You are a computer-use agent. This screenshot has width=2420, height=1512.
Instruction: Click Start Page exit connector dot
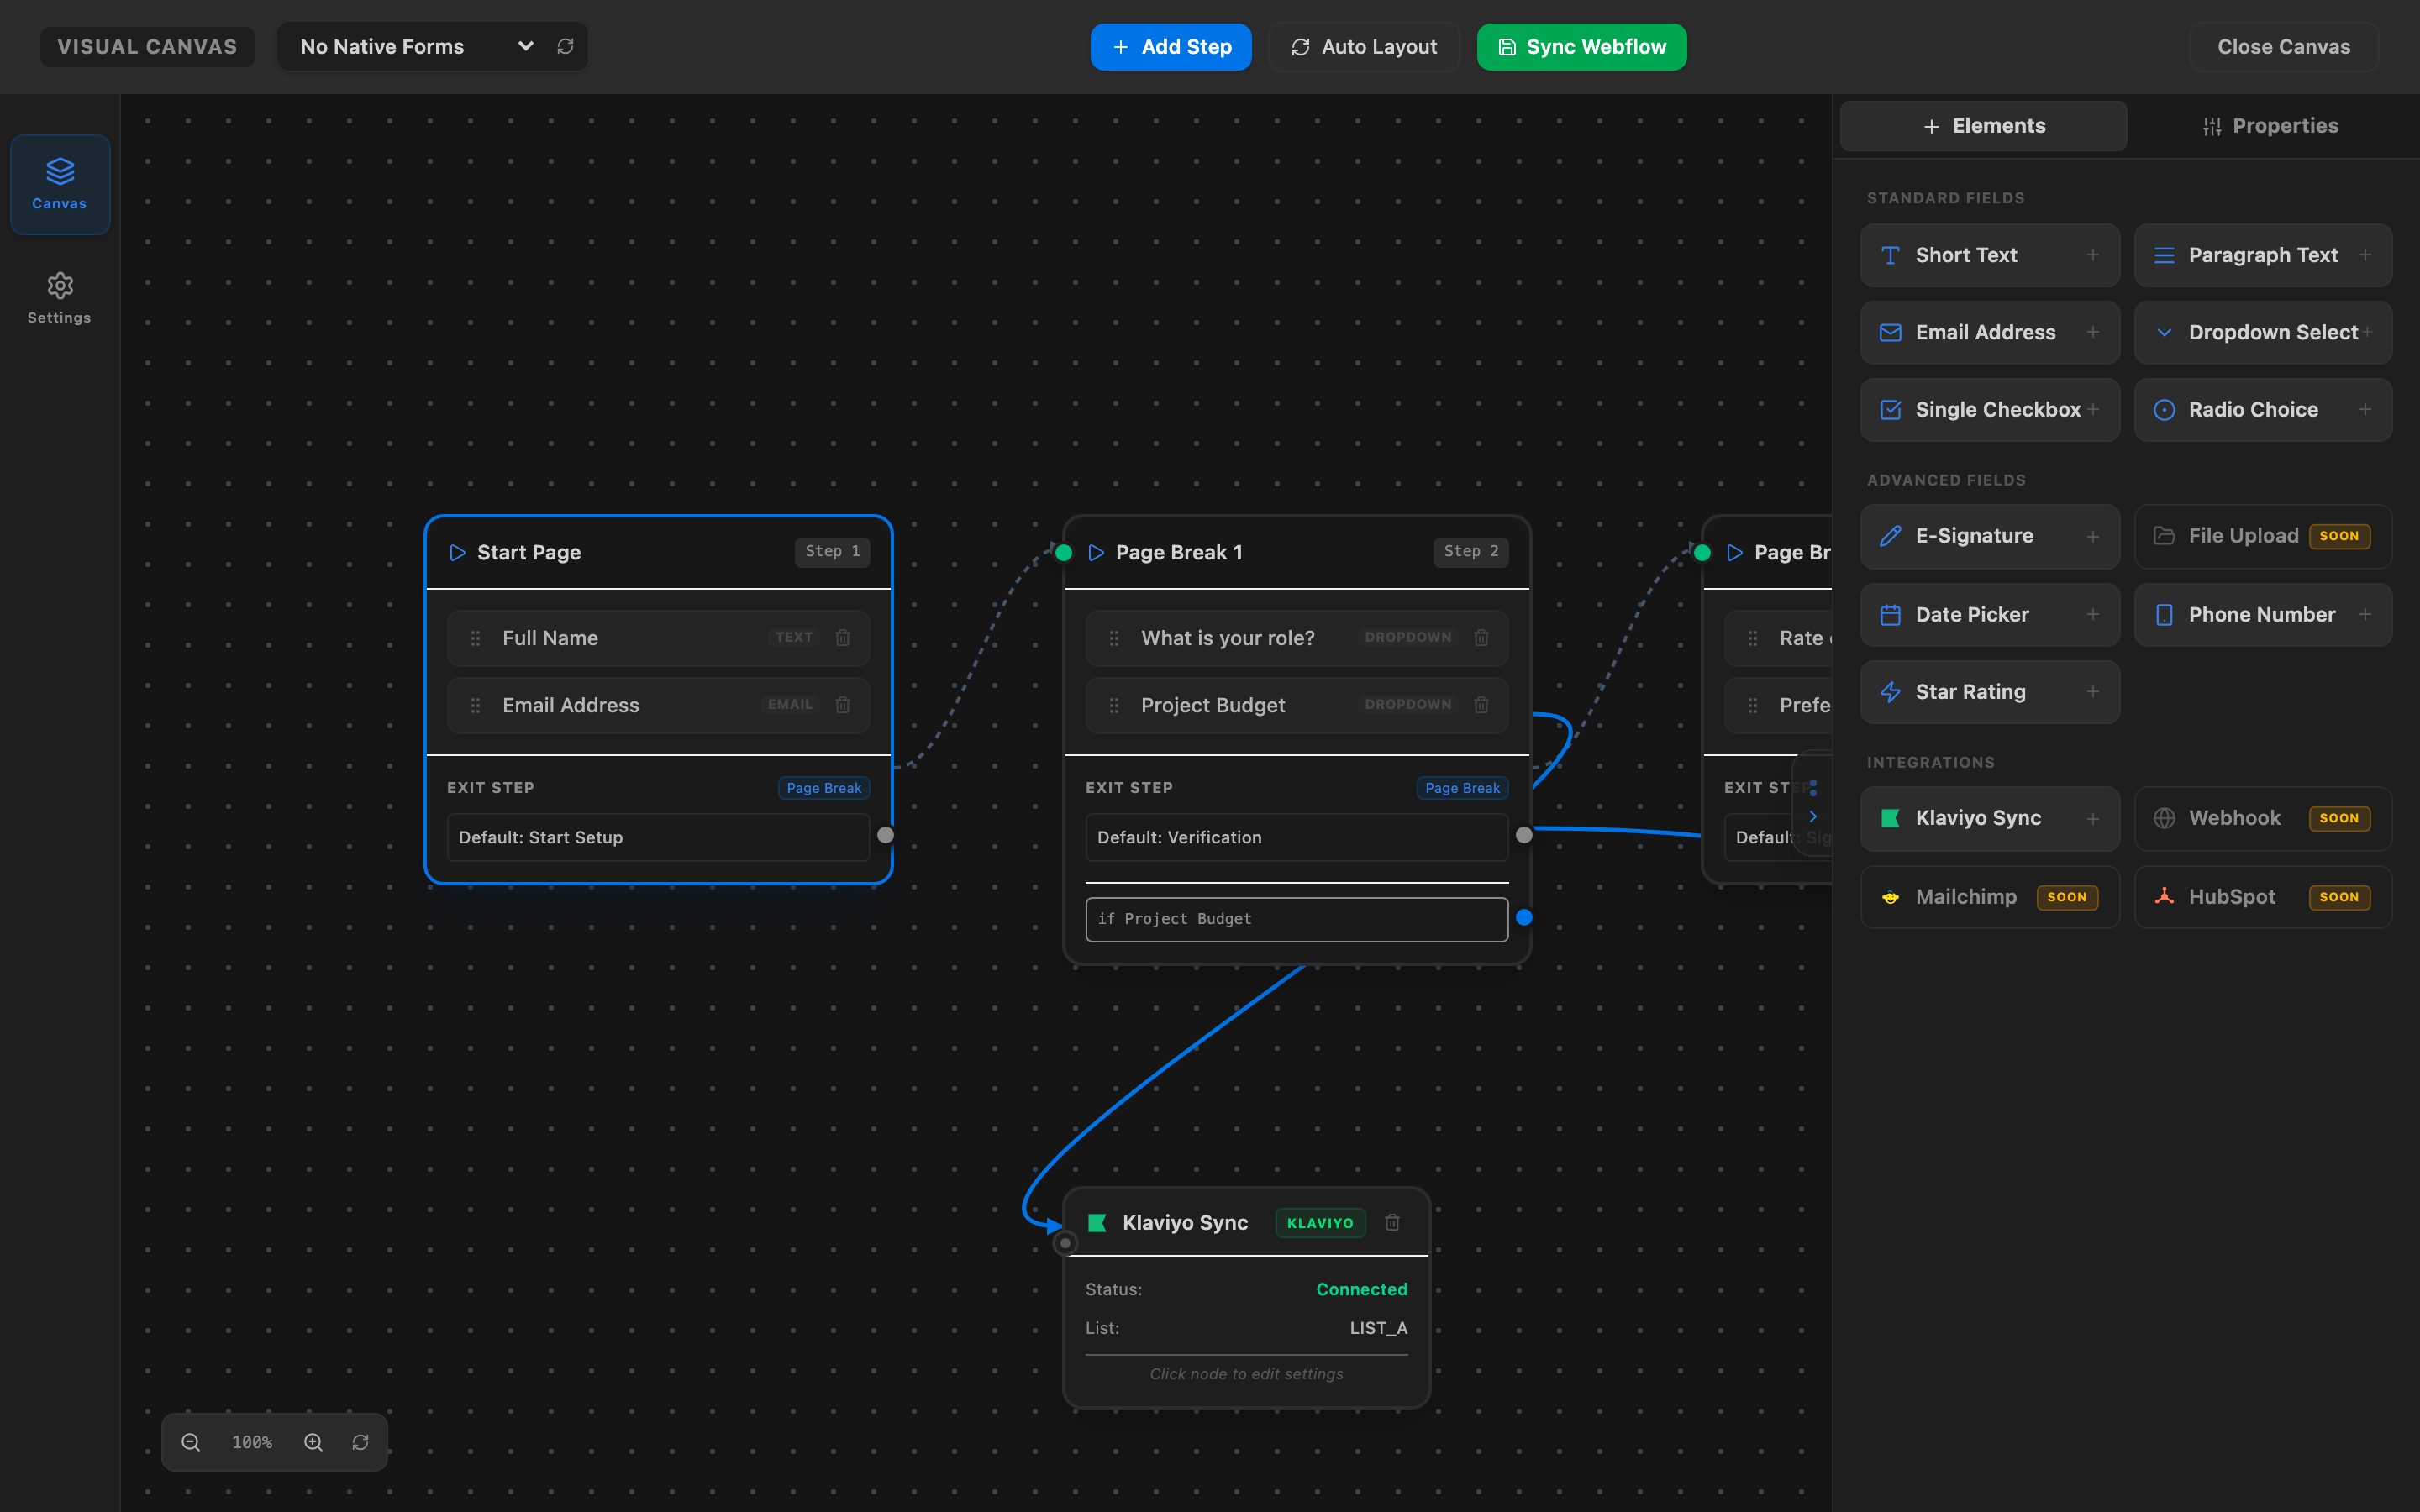[885, 835]
